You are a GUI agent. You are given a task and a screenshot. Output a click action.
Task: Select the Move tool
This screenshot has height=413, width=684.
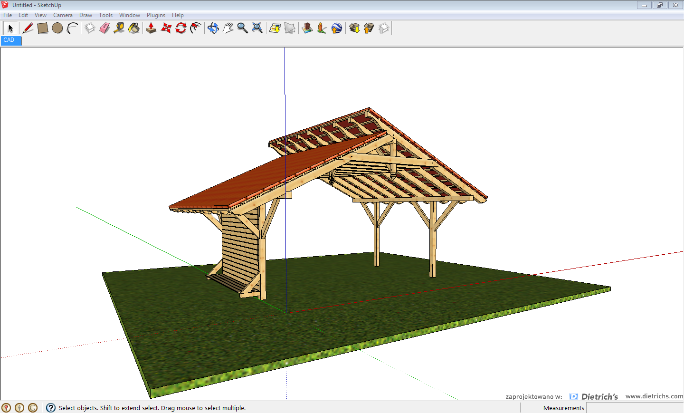[x=166, y=28]
